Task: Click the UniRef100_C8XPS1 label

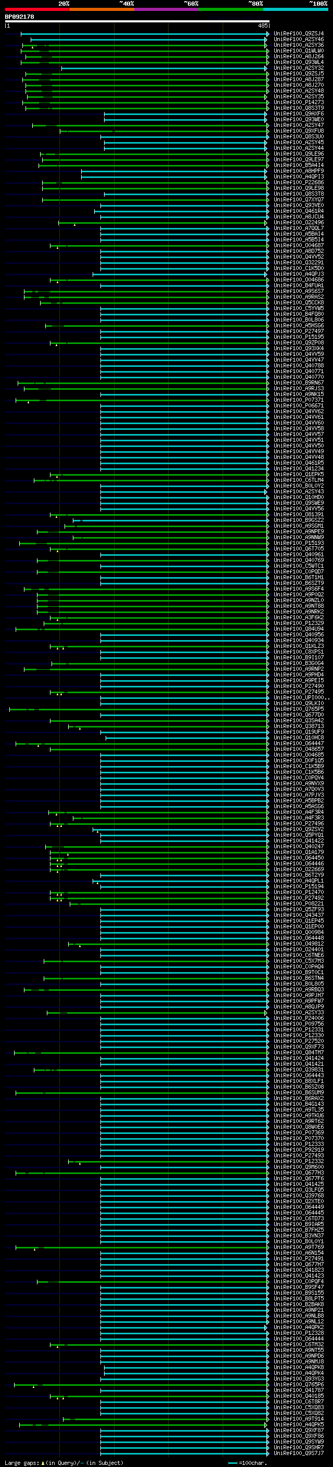Action: pos(299,652)
